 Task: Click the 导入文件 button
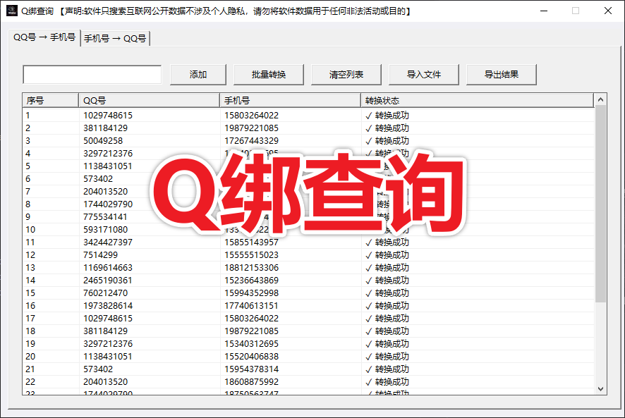click(423, 73)
